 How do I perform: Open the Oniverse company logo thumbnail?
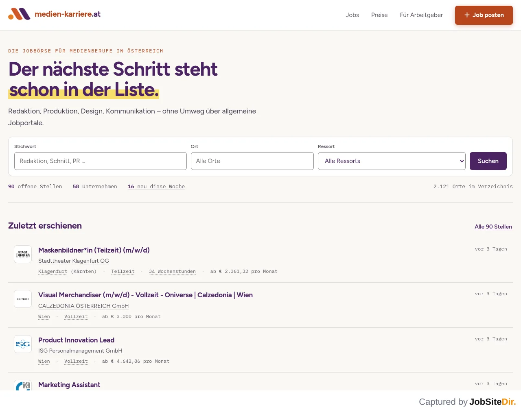(23, 299)
